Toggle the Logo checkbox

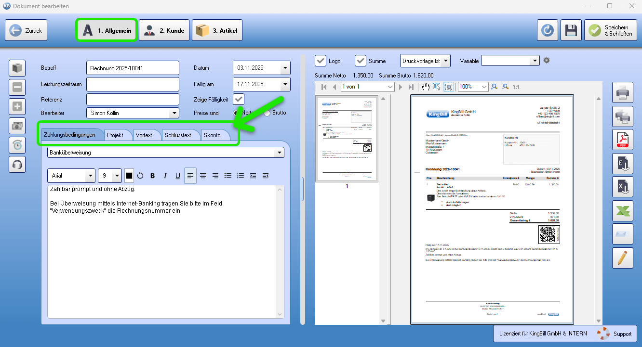click(x=321, y=61)
